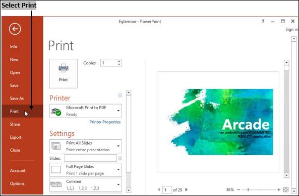This screenshot has width=299, height=196.
Task: Expand the Collated dropdown
Action: coord(86,185)
